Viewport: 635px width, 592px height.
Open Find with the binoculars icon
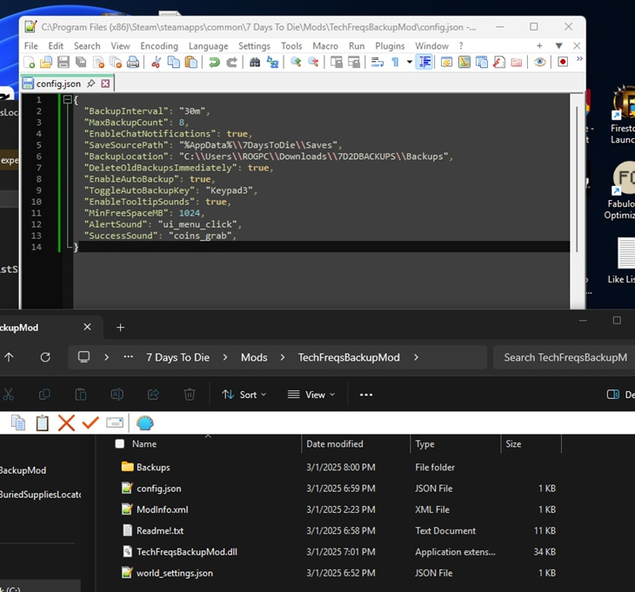coord(255,62)
